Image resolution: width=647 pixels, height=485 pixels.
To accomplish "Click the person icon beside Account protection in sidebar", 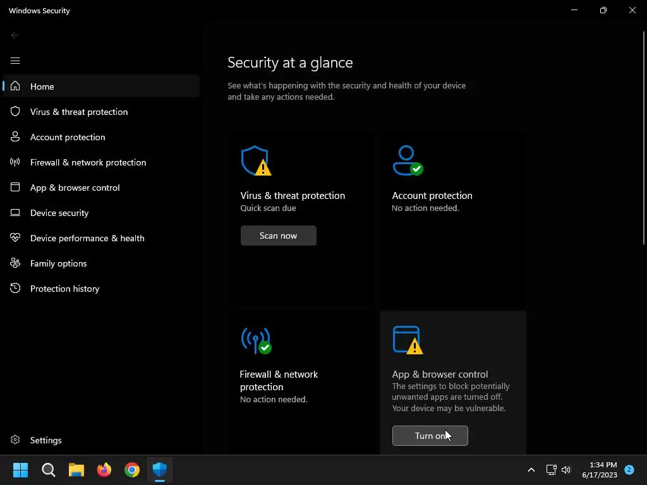I will click(x=15, y=136).
